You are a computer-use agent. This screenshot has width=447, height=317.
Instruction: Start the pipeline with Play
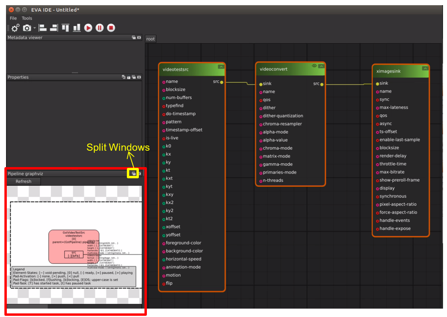tap(88, 28)
